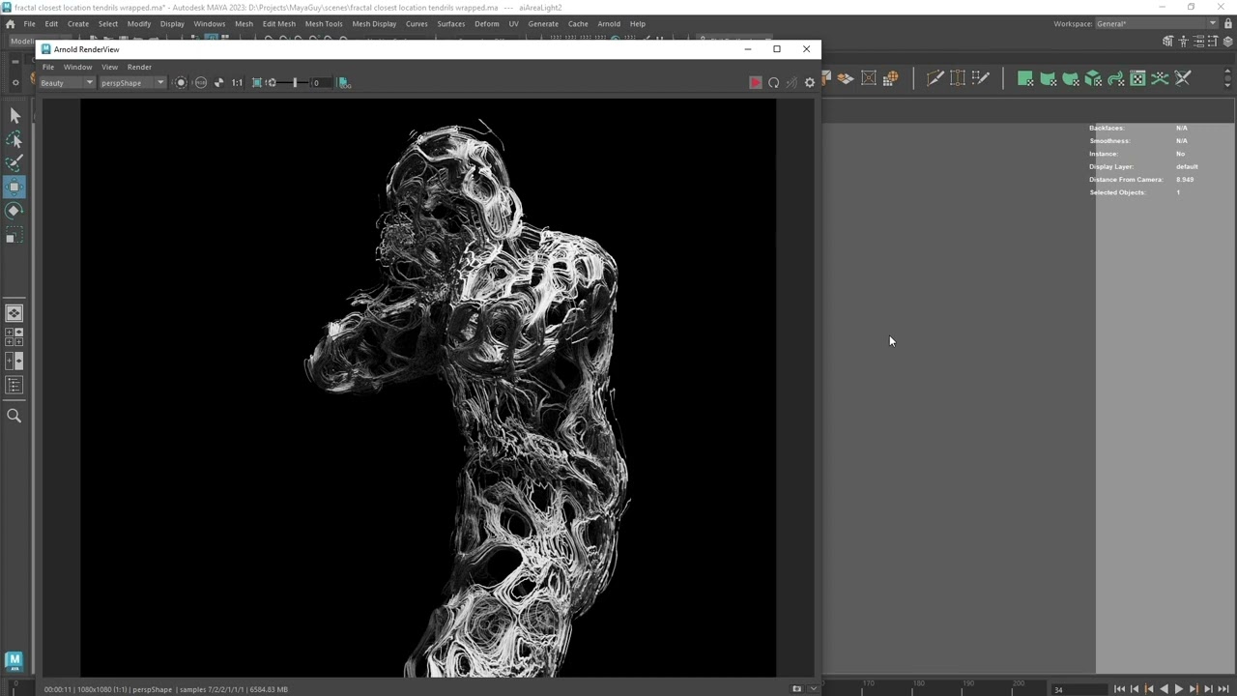Toggle the Channel Box layer icon
1237x696 pixels.
click(1227, 42)
